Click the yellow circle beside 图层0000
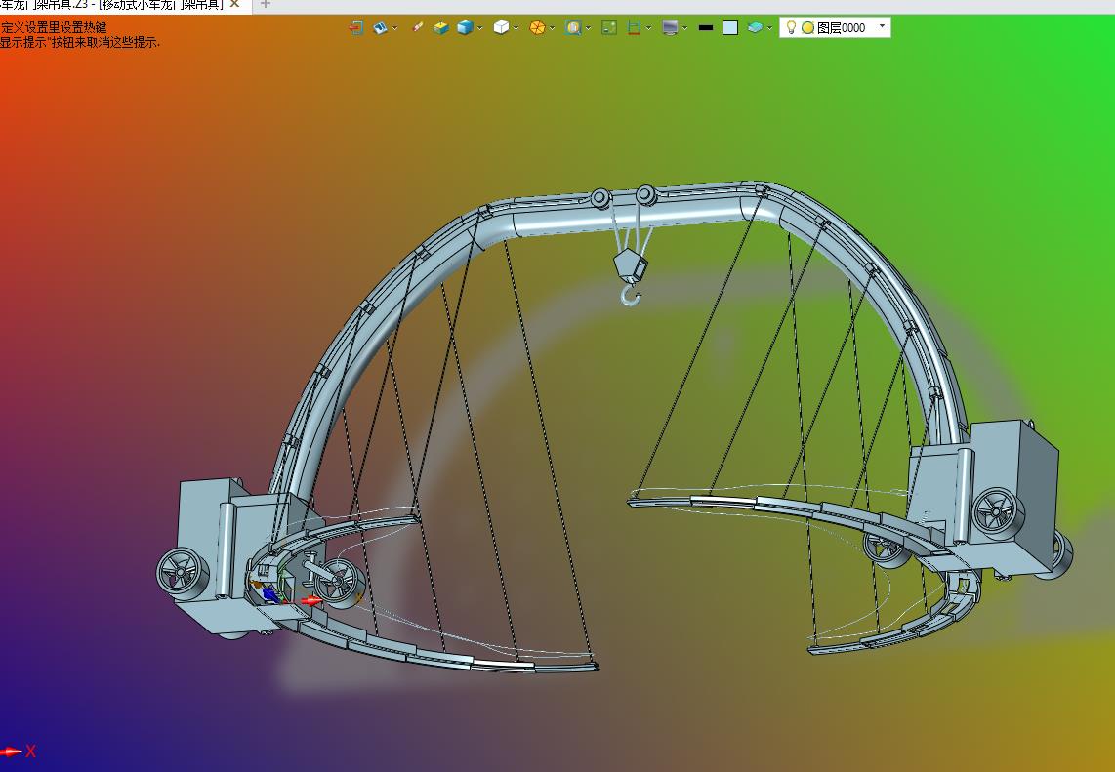This screenshot has height=772, width=1115. (807, 27)
